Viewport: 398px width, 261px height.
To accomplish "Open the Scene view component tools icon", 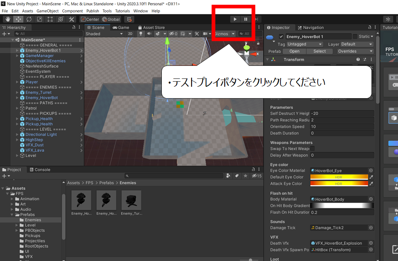I will coord(197,34).
